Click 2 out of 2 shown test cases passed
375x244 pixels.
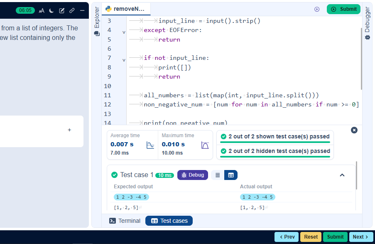[275, 137]
